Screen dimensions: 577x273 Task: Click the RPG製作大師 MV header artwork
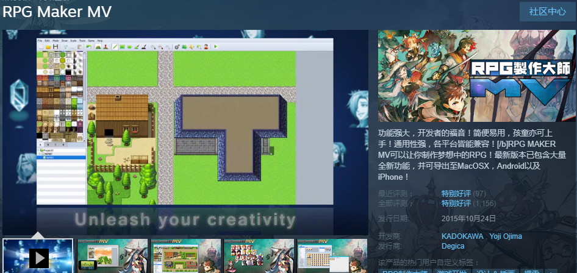coord(477,76)
